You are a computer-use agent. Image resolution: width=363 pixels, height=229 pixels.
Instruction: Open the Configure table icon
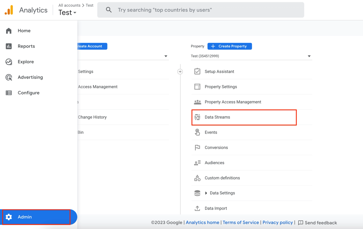point(9,93)
